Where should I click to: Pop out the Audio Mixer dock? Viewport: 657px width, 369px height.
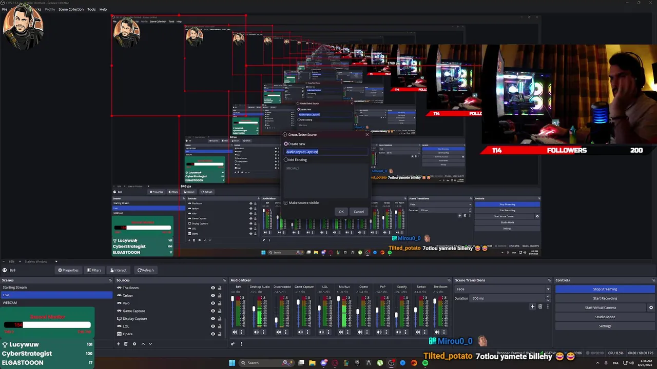coord(449,280)
